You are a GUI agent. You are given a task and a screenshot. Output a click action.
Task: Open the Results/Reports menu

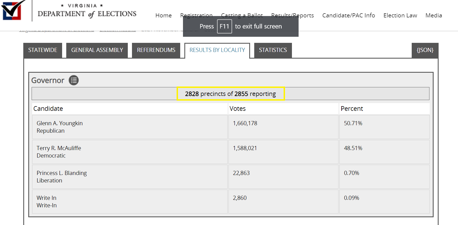pos(292,15)
